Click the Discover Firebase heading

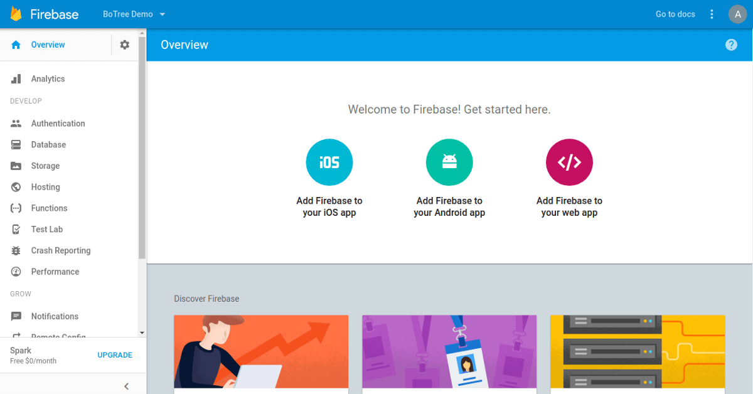tap(206, 299)
